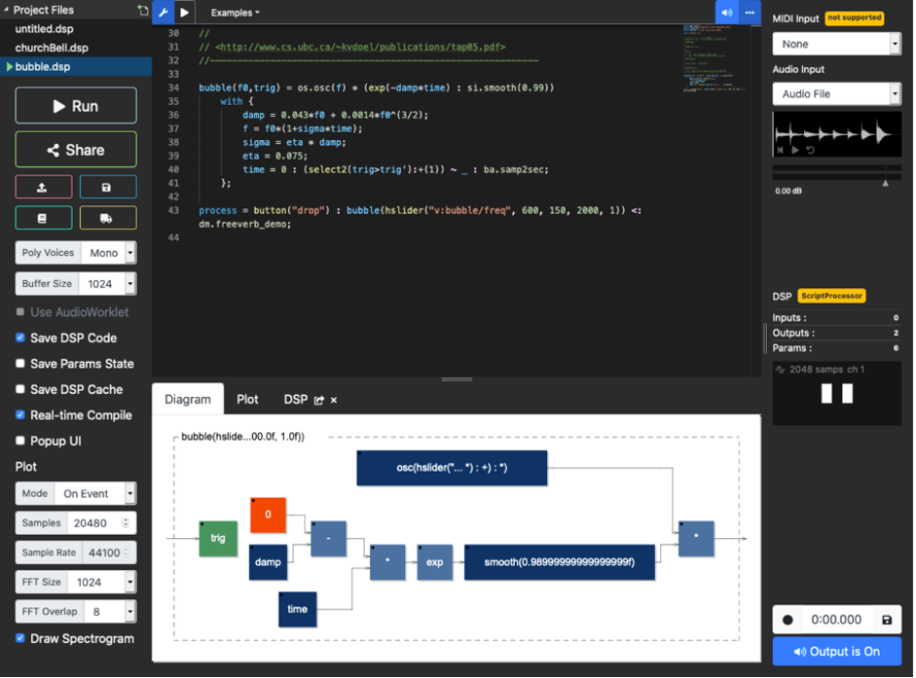
Task: Click the audio input gain slider handle
Action: [885, 183]
